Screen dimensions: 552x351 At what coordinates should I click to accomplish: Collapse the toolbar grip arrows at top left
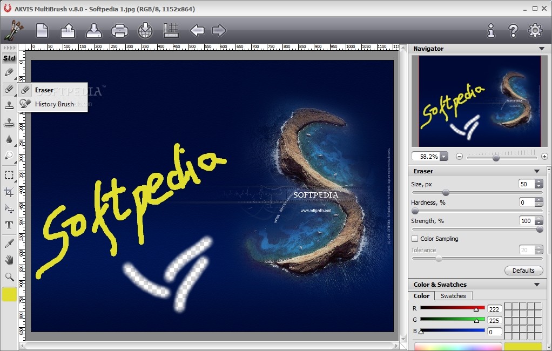tap(10, 48)
